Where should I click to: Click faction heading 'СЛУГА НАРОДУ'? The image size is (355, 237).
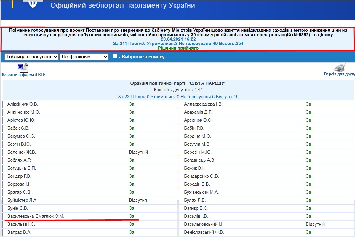click(178, 83)
